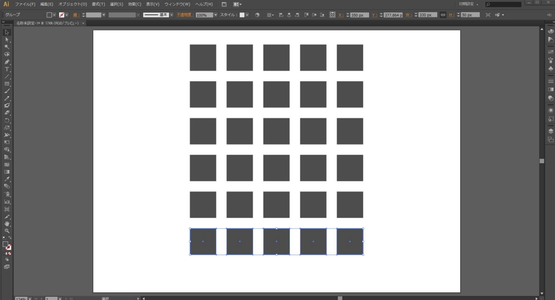Select the Shape Builder tool
Image resolution: width=555 pixels, height=300 pixels.
(7, 150)
